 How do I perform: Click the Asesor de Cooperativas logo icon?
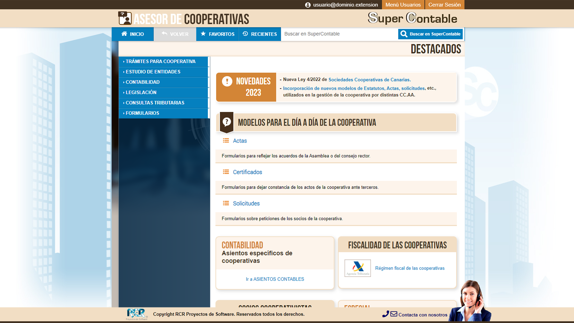pyautogui.click(x=125, y=18)
